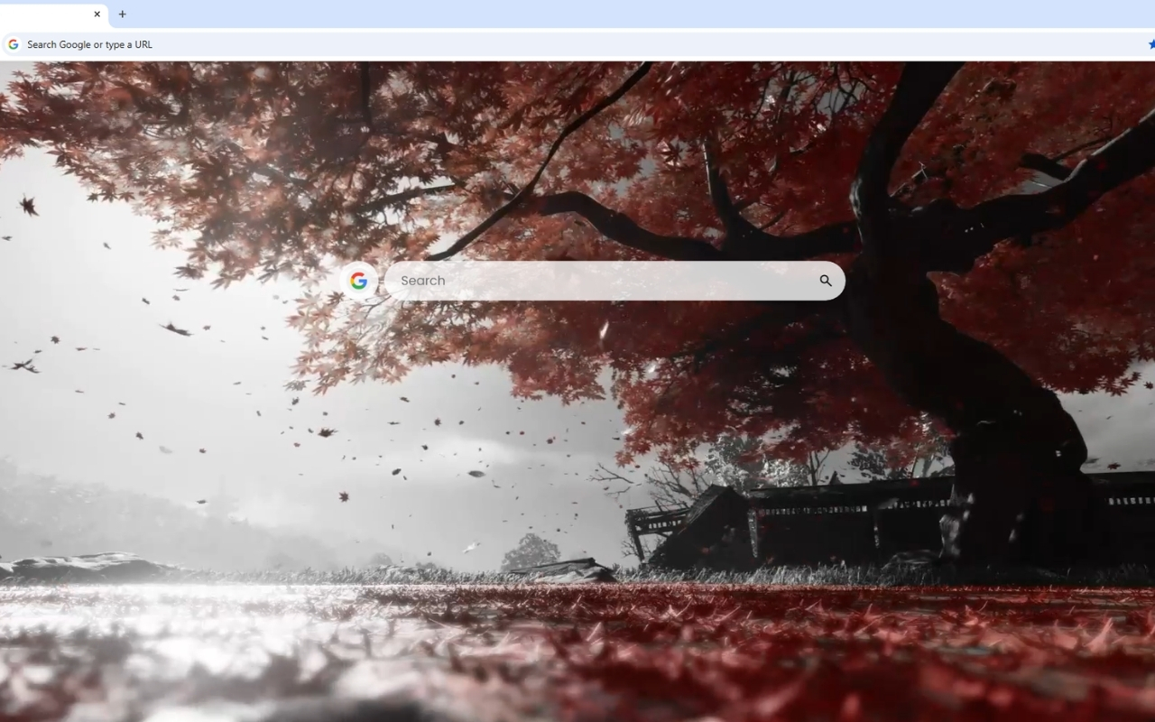Bookmark this page with the star icon

point(1150,44)
